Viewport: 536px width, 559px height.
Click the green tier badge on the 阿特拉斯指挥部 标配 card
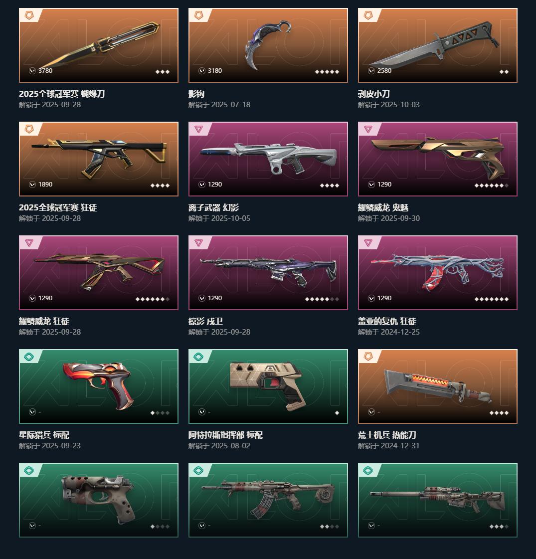198,357
